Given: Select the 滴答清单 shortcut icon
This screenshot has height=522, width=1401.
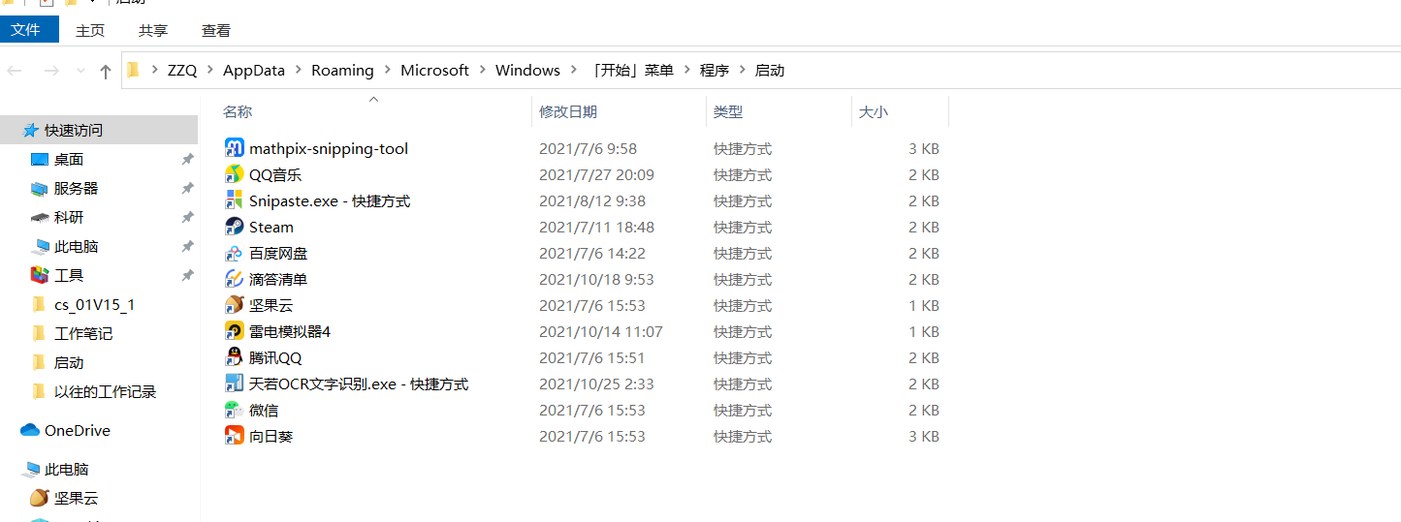Looking at the screenshot, I should click(x=234, y=279).
